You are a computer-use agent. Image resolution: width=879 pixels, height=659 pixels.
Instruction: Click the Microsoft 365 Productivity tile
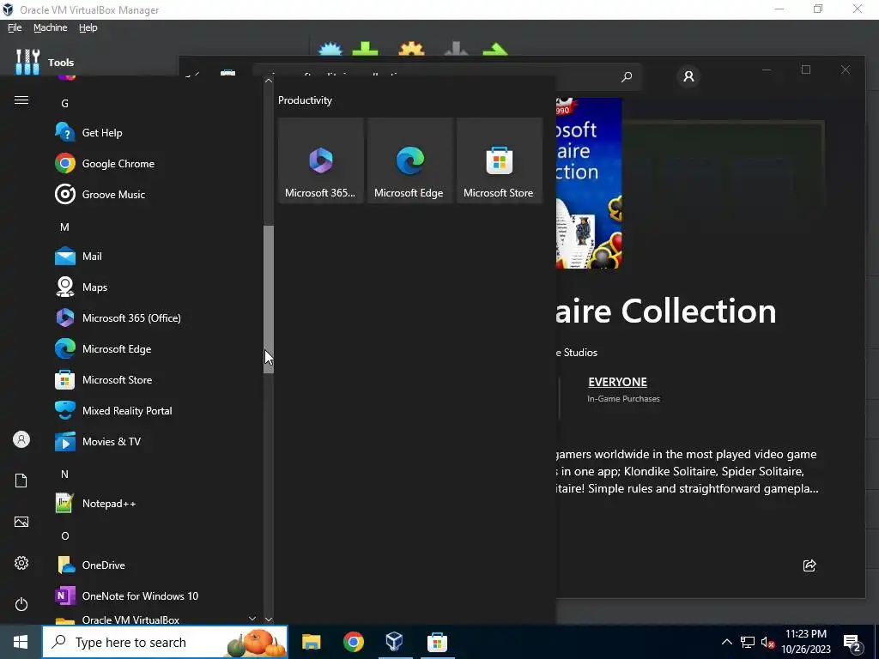coord(321,160)
